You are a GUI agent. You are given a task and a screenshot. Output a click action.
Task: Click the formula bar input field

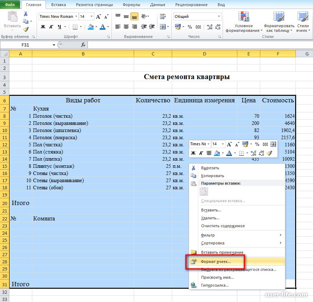[x=200, y=45]
